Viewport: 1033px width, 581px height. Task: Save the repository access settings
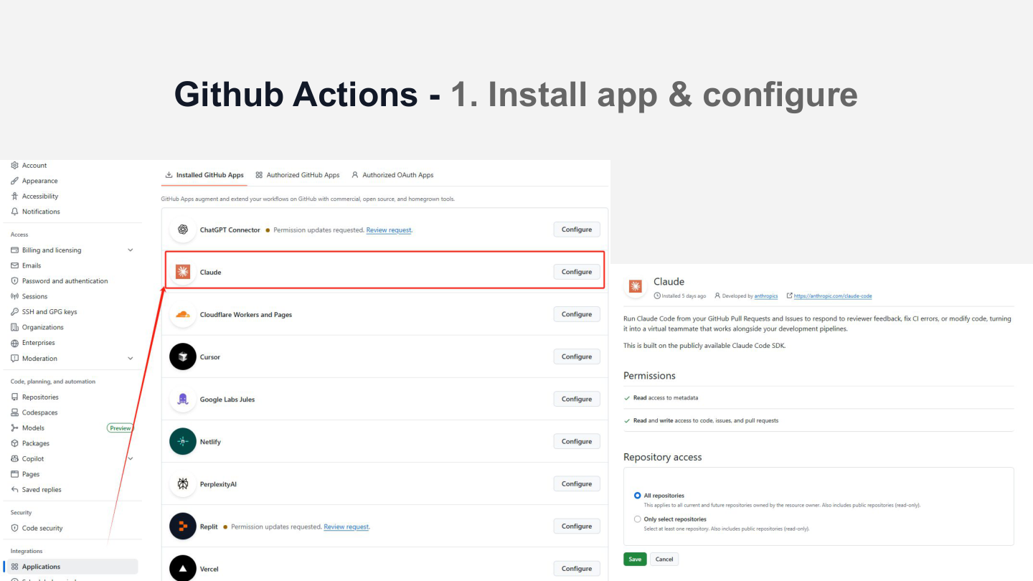tap(635, 559)
